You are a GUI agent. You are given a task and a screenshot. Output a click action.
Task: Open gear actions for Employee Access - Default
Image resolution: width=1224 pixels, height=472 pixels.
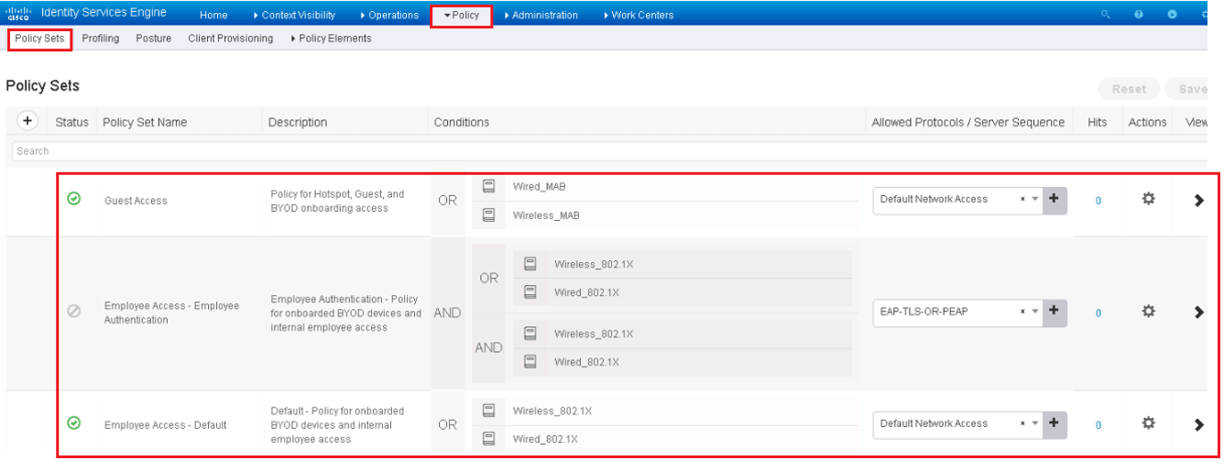(1148, 423)
